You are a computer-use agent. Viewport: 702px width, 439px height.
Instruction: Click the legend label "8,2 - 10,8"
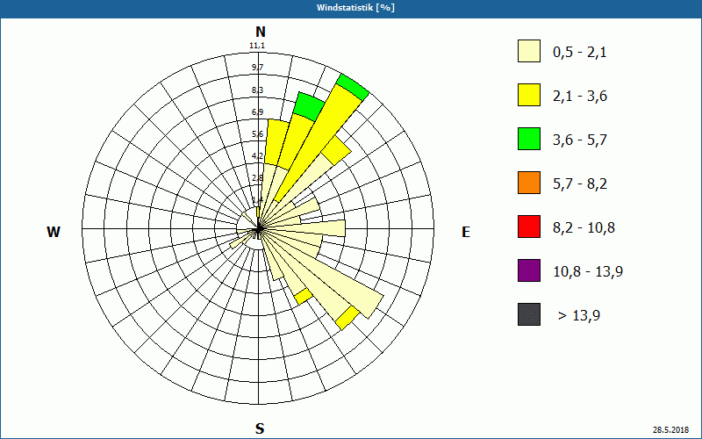584,228
